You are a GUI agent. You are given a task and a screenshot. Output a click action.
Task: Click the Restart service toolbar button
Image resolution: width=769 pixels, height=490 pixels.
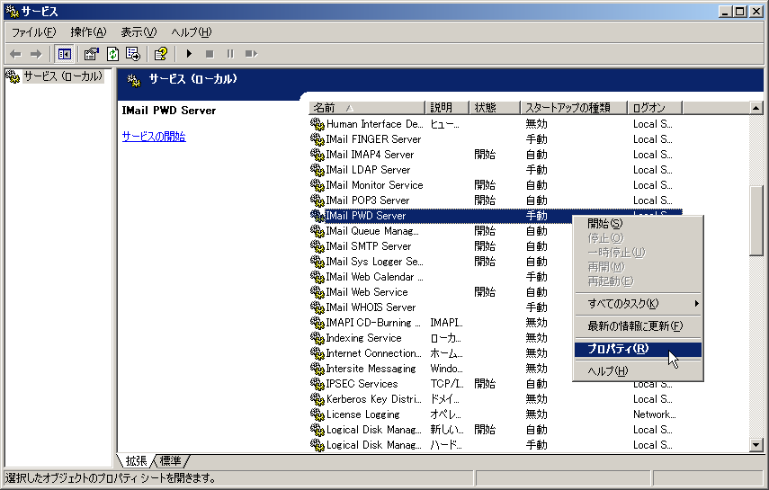pyautogui.click(x=251, y=54)
